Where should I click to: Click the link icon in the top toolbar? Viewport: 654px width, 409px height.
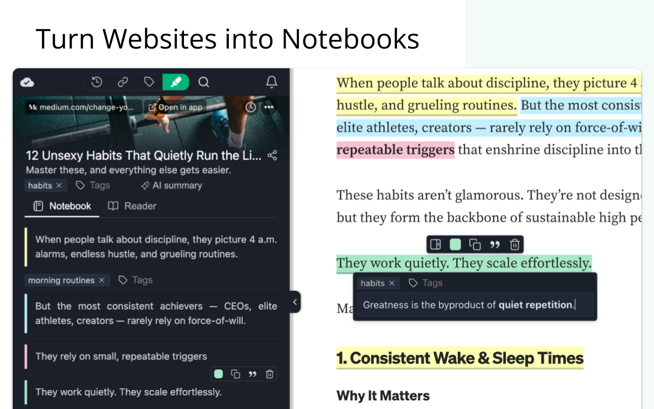(123, 82)
